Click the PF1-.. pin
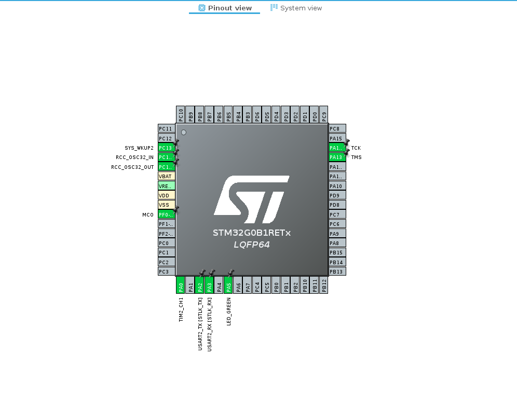The width and height of the screenshot is (517, 416). click(167, 224)
